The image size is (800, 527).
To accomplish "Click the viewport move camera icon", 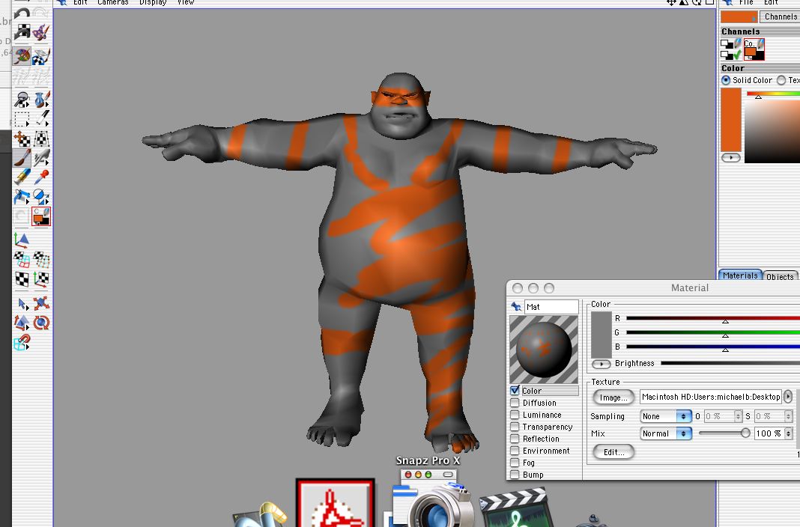I will tap(671, 2).
